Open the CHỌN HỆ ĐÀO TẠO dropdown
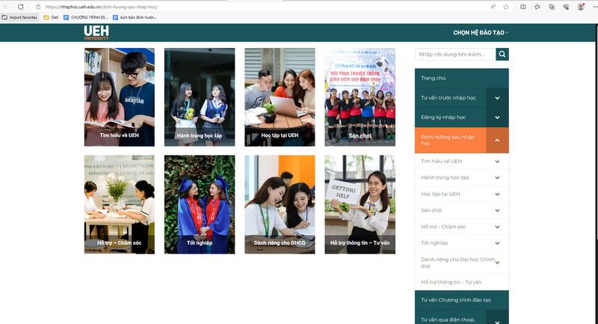The image size is (598, 324). 481,33
